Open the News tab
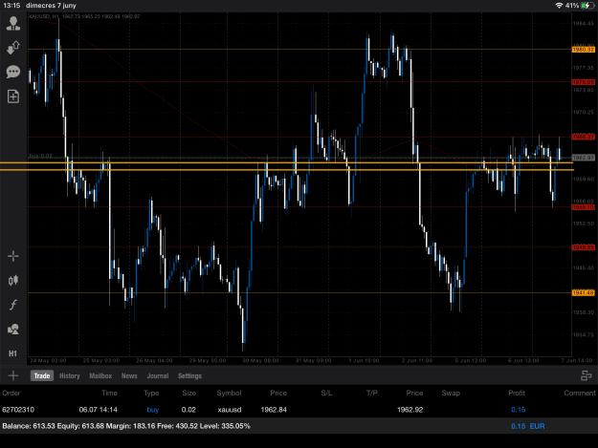Screen dimensions: 598x448 (x=129, y=375)
